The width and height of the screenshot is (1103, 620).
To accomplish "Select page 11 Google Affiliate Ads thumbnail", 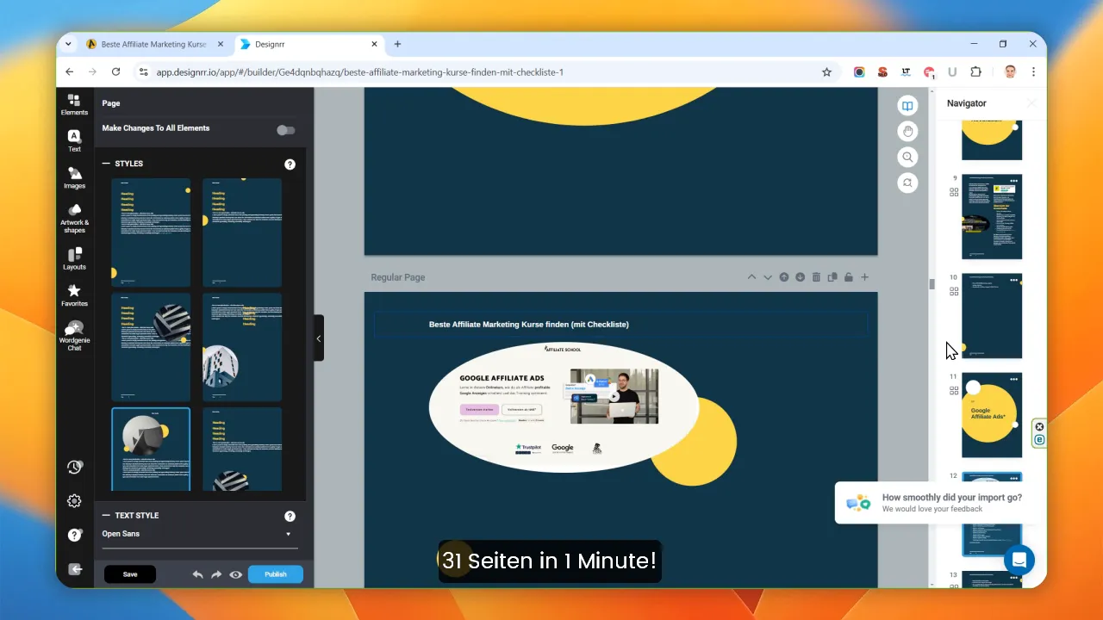I will (992, 415).
